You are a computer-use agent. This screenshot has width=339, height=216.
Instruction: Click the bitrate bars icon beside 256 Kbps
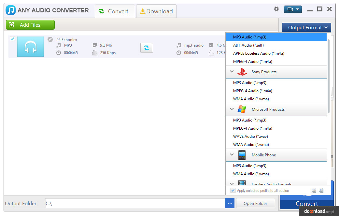pyautogui.click(x=95, y=53)
